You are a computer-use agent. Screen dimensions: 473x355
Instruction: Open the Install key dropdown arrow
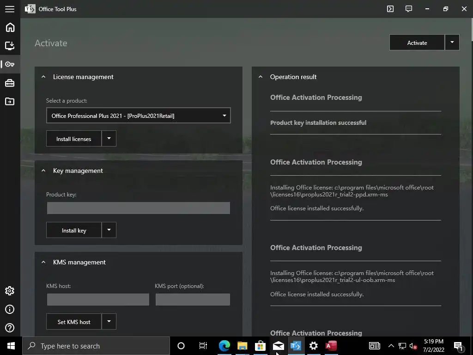[x=109, y=230]
